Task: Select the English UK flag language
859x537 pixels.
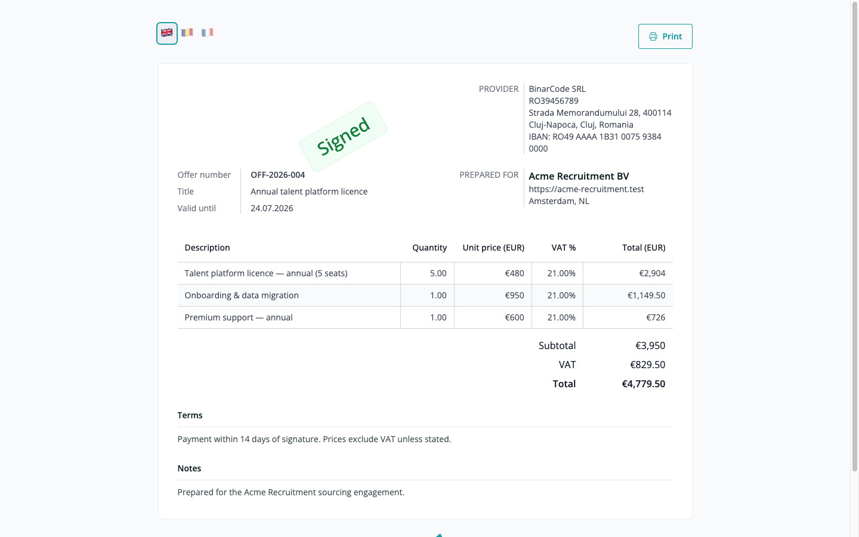Action: [167, 33]
